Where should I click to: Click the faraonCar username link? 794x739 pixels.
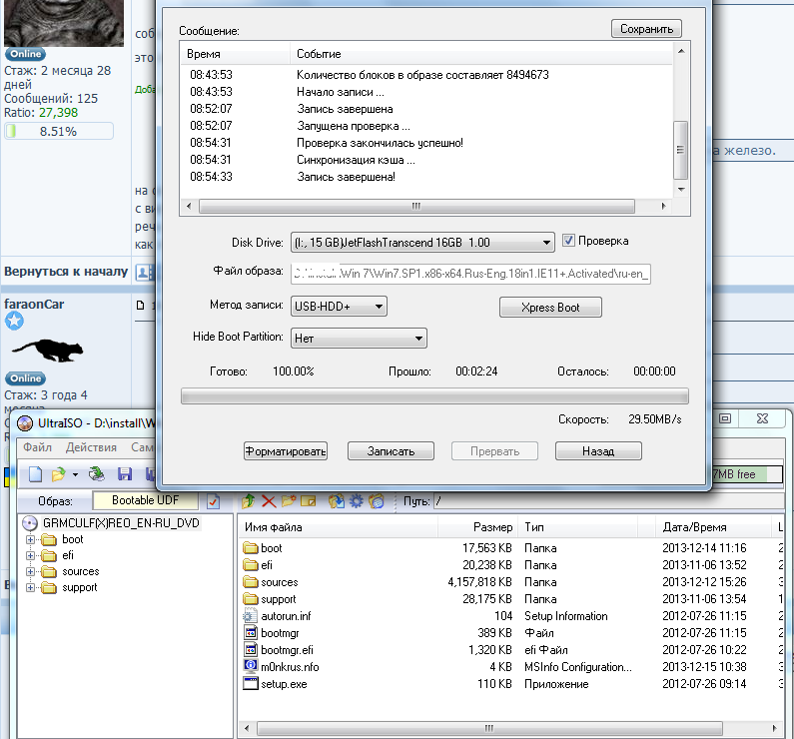(34, 305)
